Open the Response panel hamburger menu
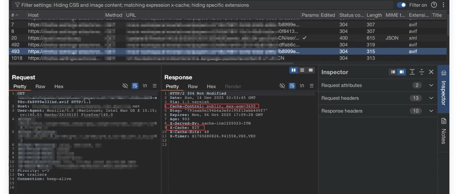458x194 pixels. pos(312,86)
